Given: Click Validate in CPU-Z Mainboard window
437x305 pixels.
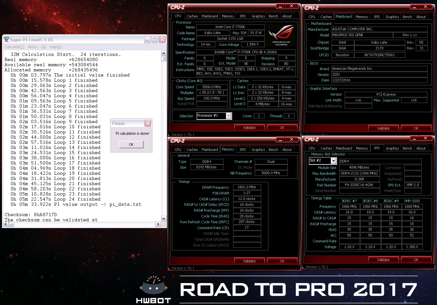Looking at the screenshot, I should click(383, 128).
